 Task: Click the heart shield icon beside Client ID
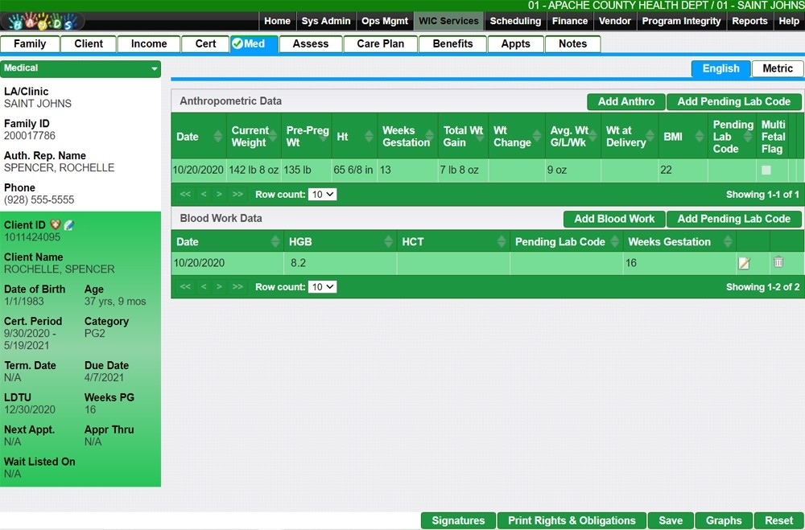click(x=56, y=225)
